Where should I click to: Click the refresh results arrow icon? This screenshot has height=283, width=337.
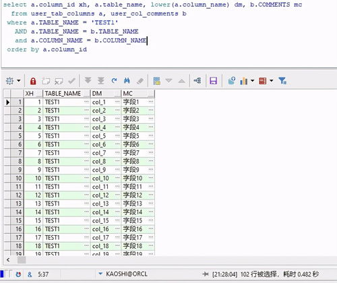114,80
